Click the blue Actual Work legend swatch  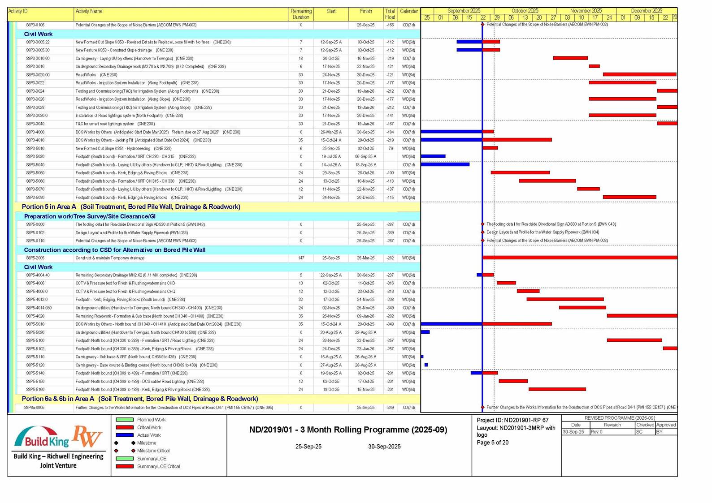point(125,435)
